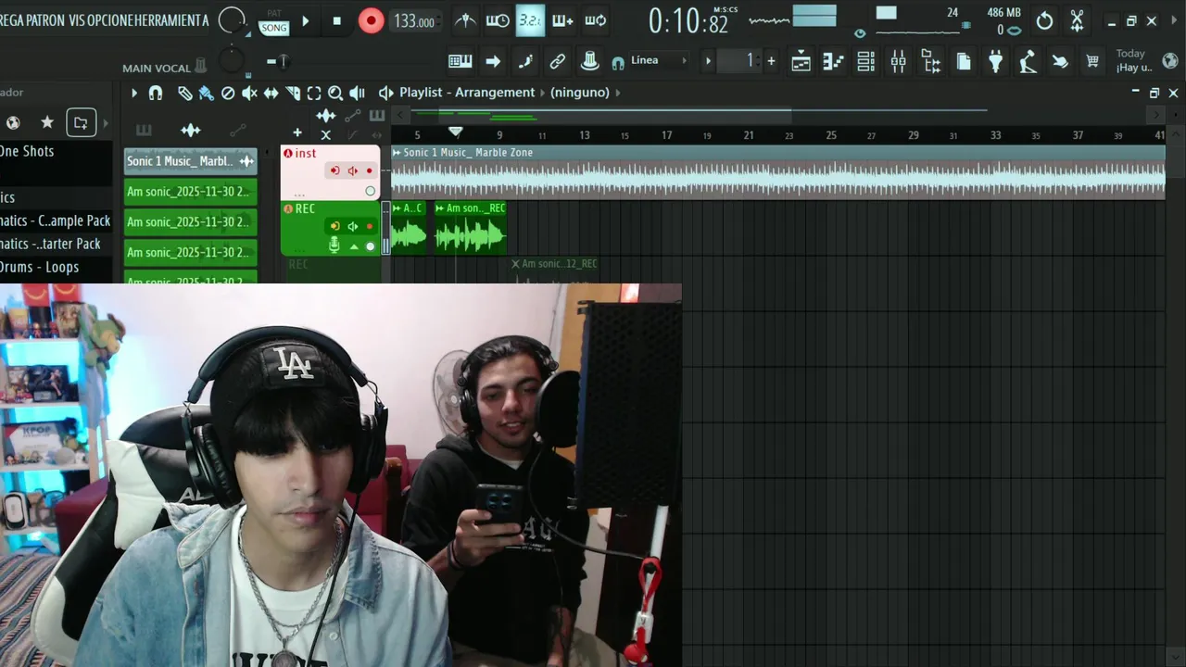Add new pattern with plus button
The width and height of the screenshot is (1186, 667).
coord(771,61)
